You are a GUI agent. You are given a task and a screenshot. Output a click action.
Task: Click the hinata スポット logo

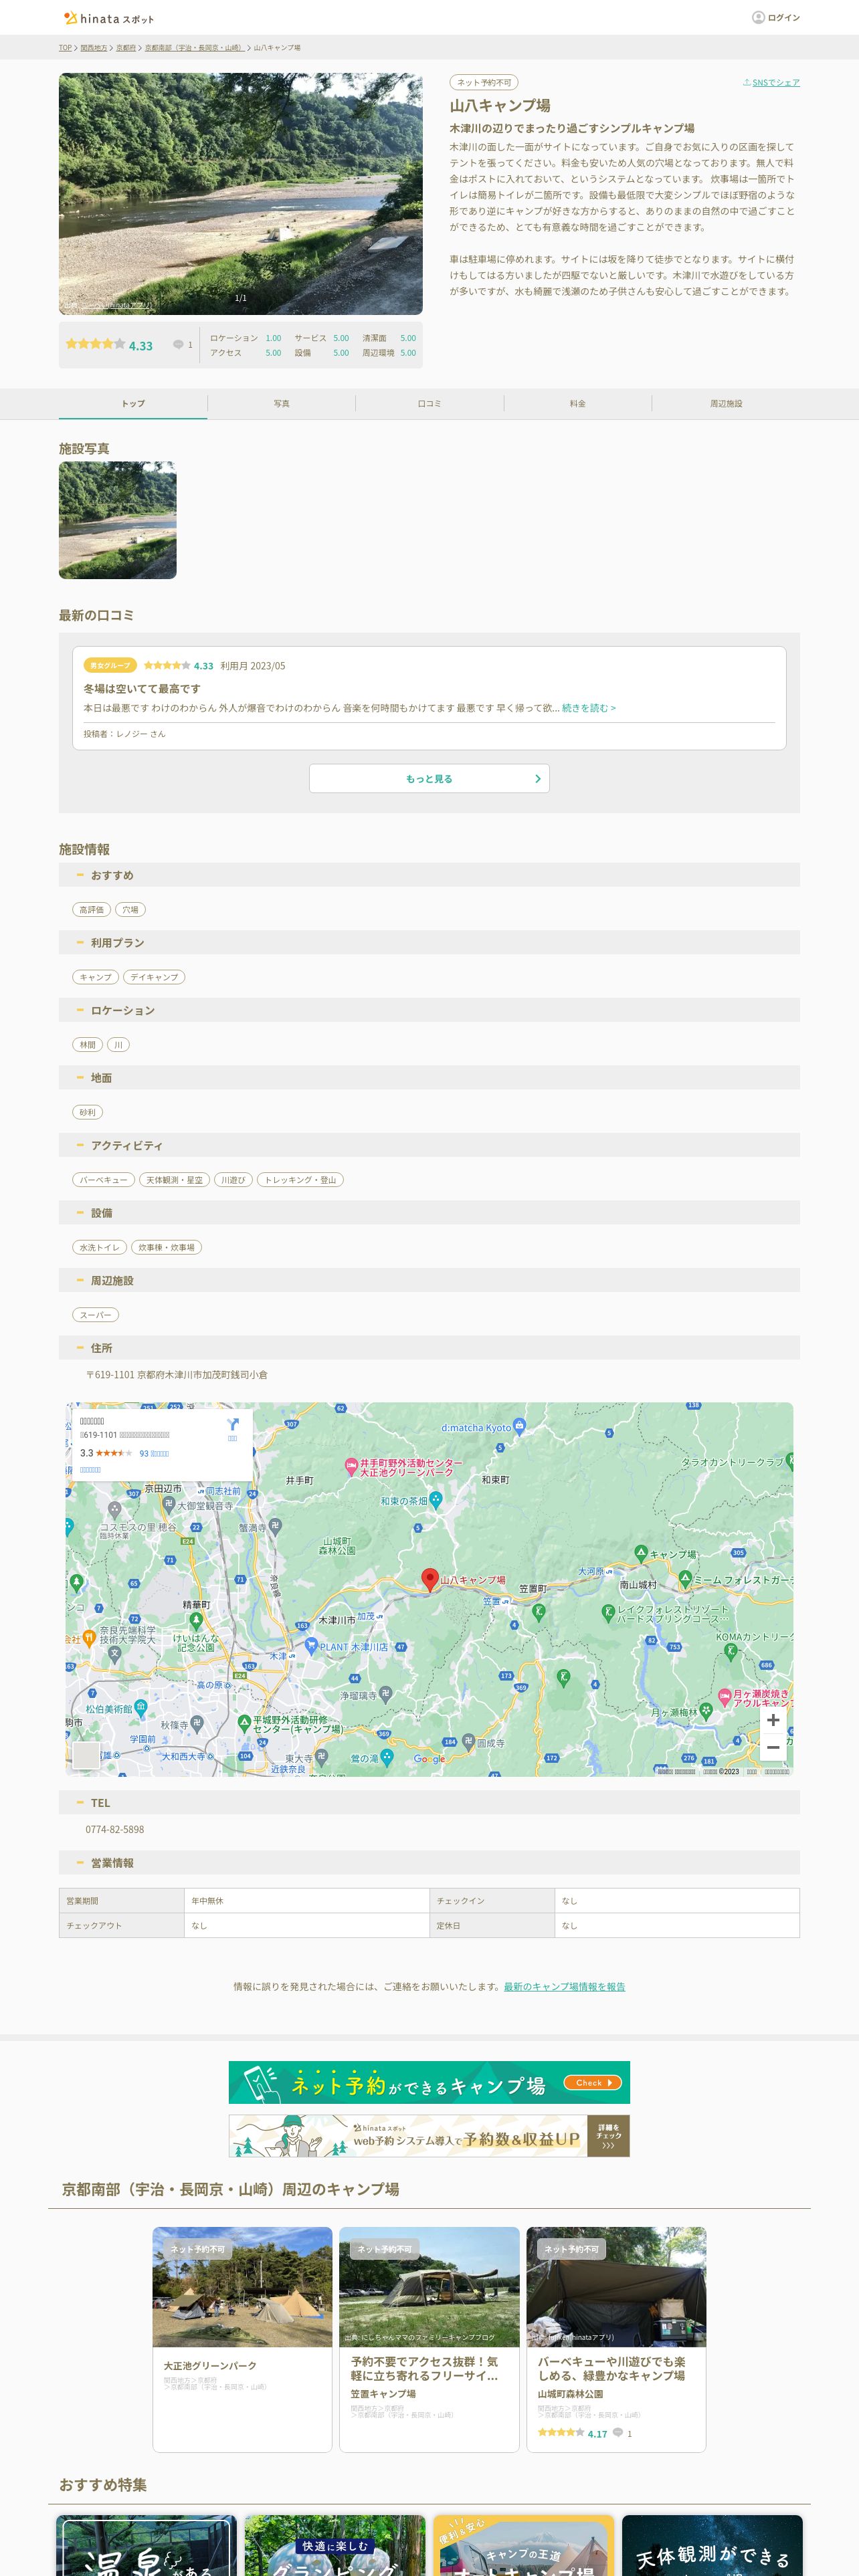point(108,18)
